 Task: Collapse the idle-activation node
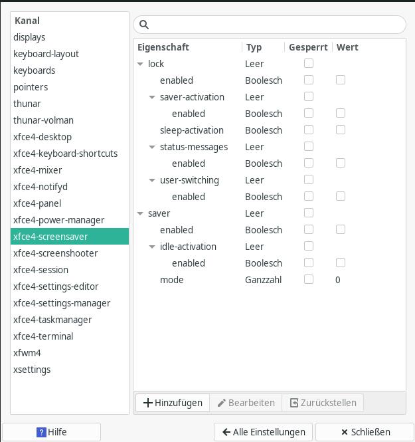tap(152, 247)
